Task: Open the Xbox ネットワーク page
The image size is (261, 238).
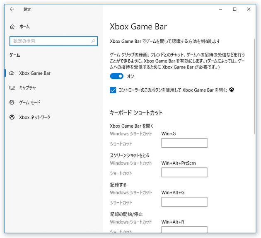Action: (x=53, y=117)
